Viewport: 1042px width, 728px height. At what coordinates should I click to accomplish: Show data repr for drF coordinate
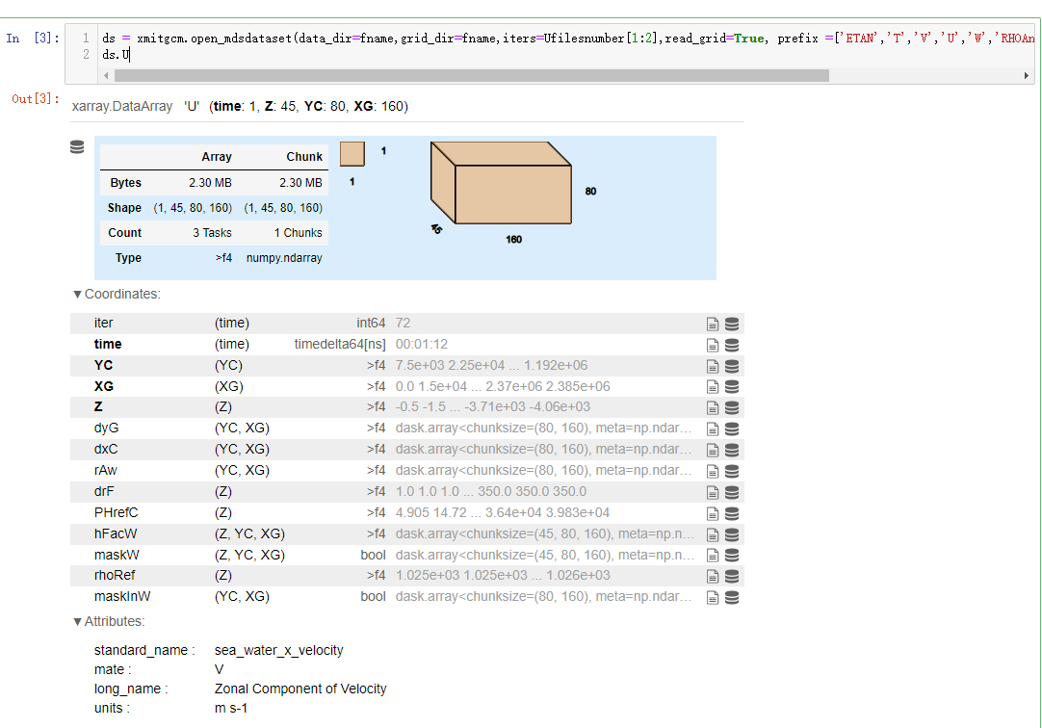point(732,492)
